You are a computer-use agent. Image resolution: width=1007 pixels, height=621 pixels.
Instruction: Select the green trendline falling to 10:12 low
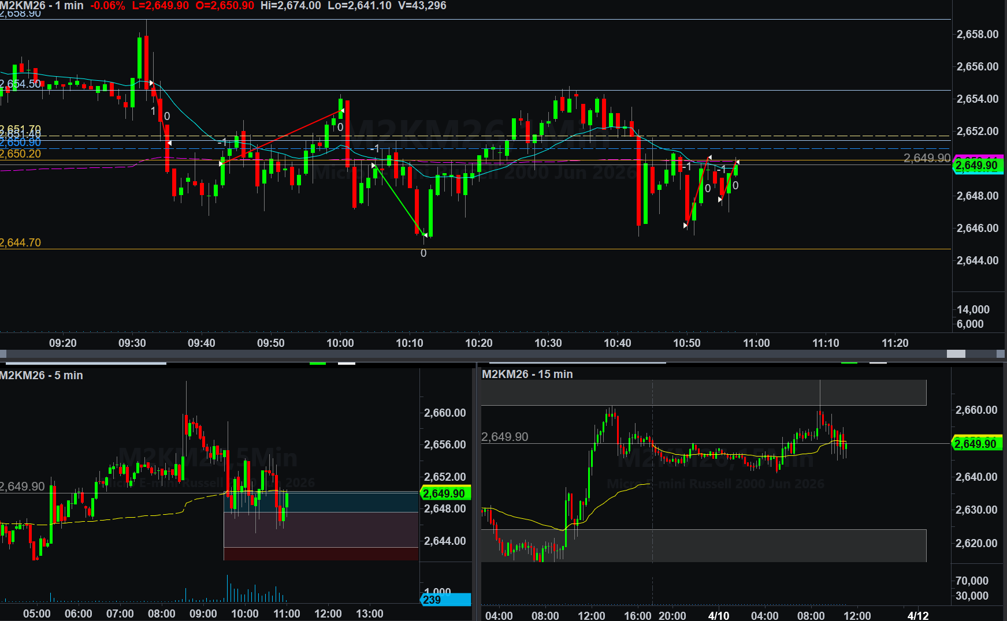(400, 200)
